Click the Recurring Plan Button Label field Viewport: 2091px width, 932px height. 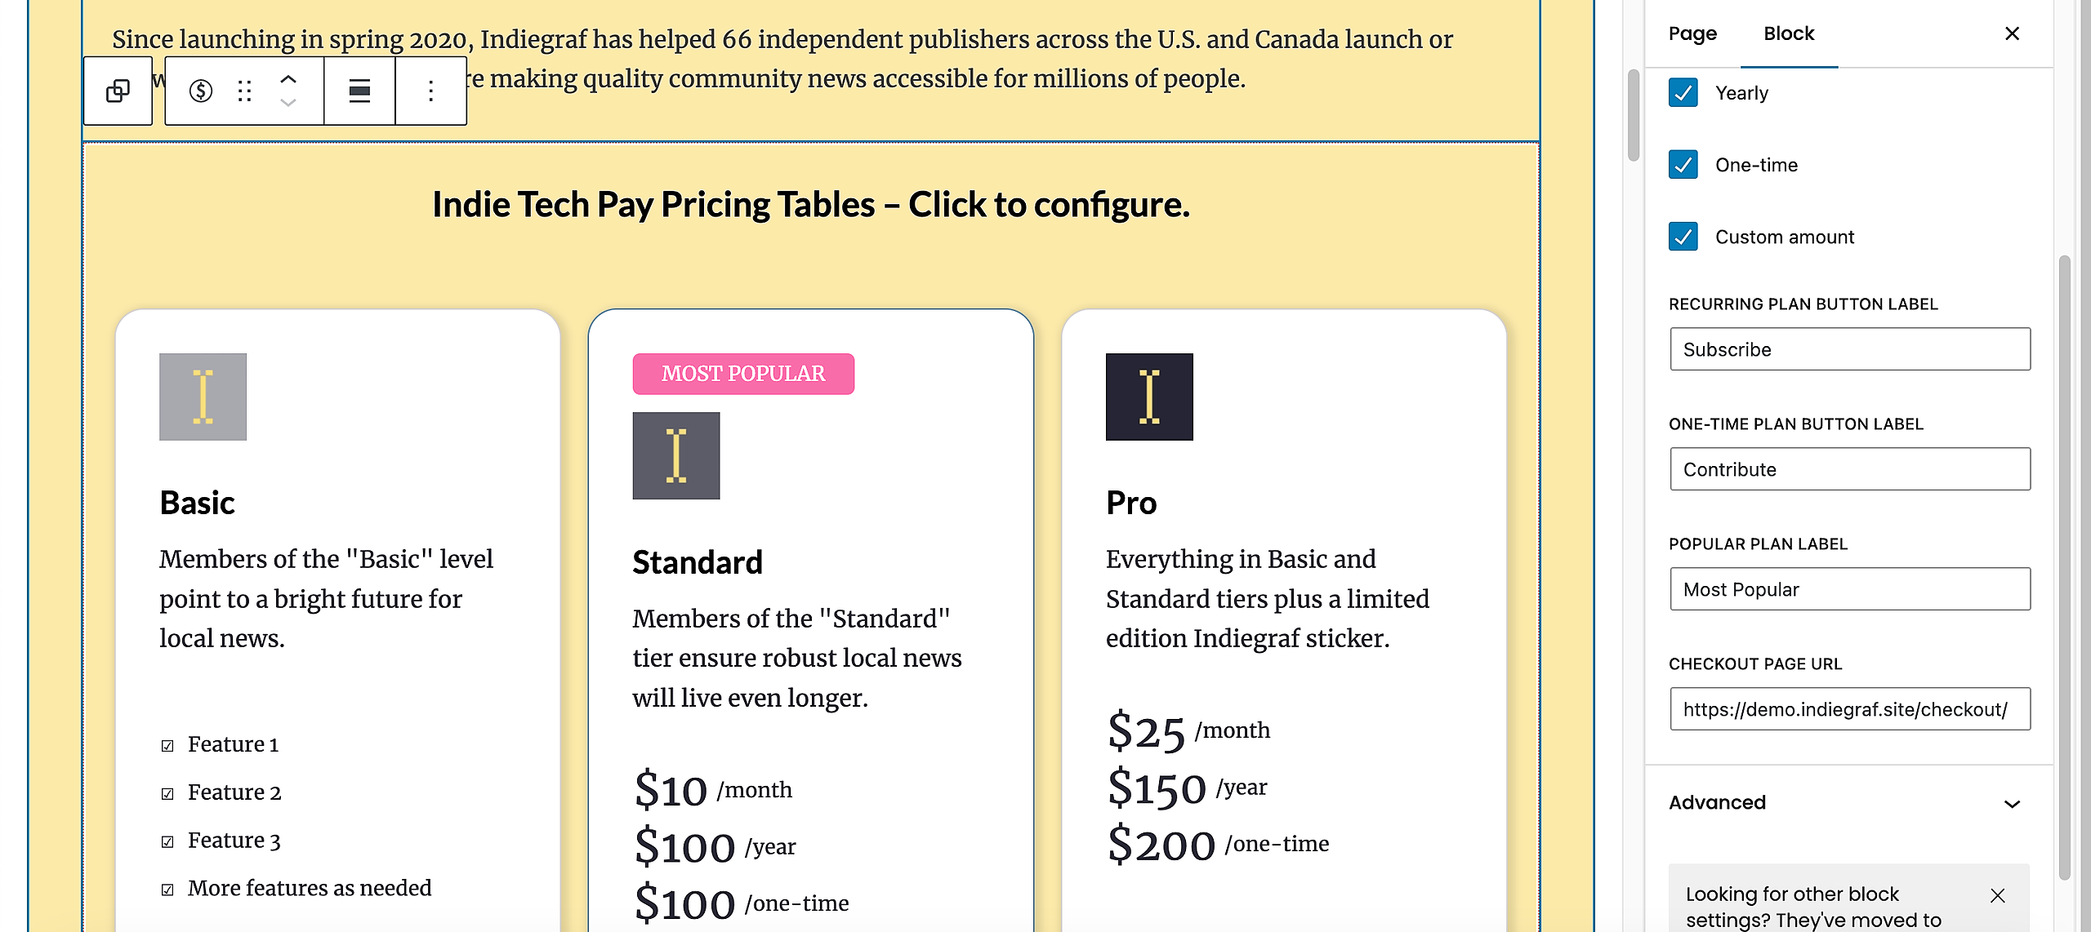pyautogui.click(x=1850, y=349)
